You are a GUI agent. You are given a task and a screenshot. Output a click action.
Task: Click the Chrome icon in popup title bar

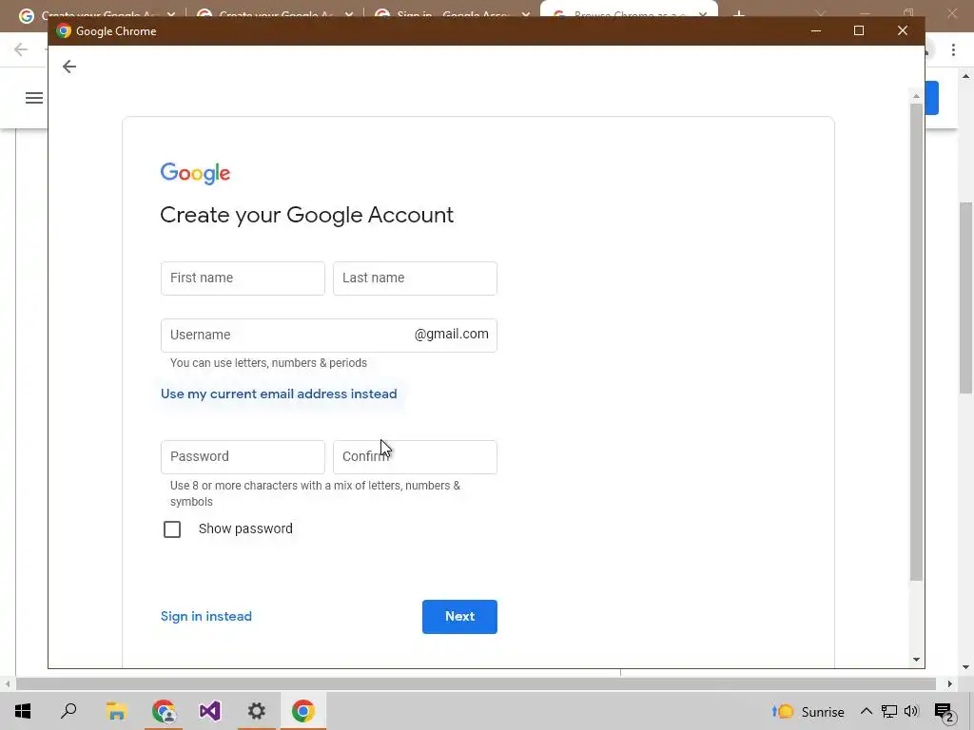64,31
